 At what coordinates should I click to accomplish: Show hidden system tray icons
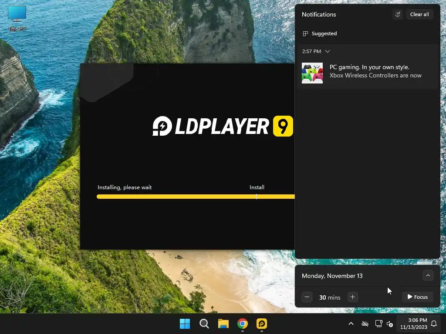click(351, 324)
